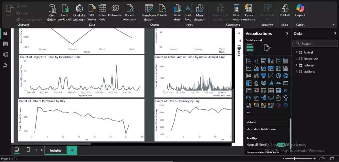Screen dimensions: 339x162
Task: Expand the railway table
Action: click(297, 65)
